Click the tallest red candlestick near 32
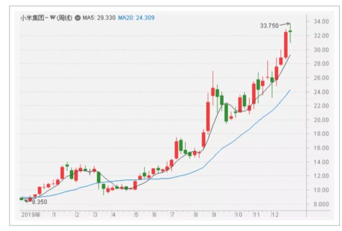 (285, 44)
